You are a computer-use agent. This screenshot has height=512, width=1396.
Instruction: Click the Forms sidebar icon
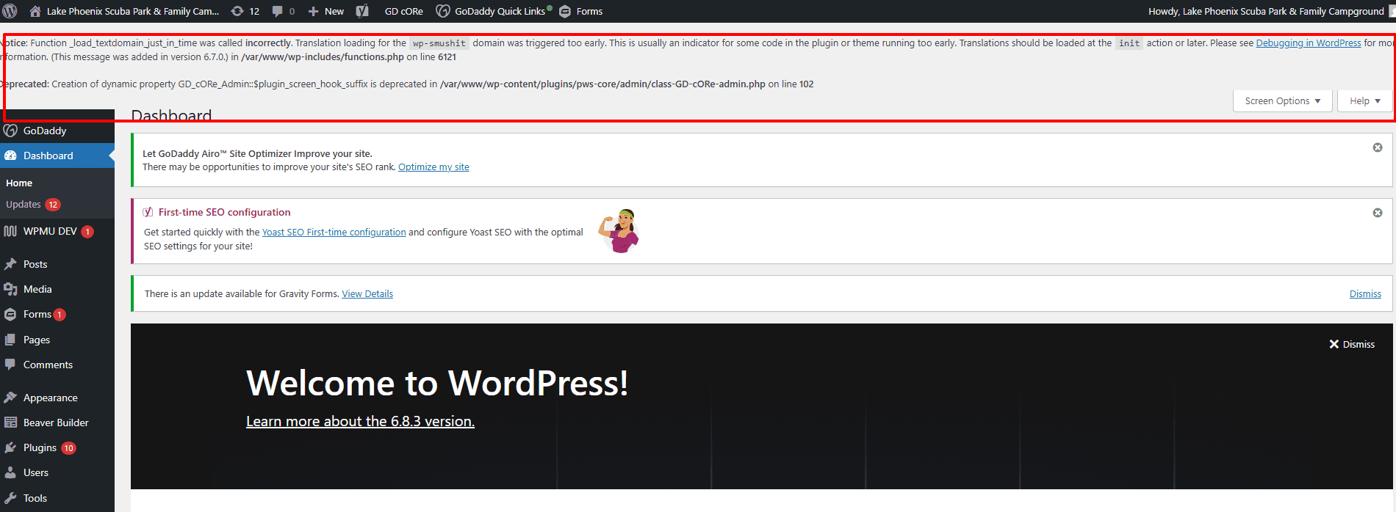click(10, 314)
